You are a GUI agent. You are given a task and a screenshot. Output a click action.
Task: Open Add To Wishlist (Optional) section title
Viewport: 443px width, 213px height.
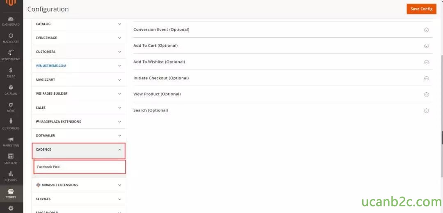tap(159, 62)
